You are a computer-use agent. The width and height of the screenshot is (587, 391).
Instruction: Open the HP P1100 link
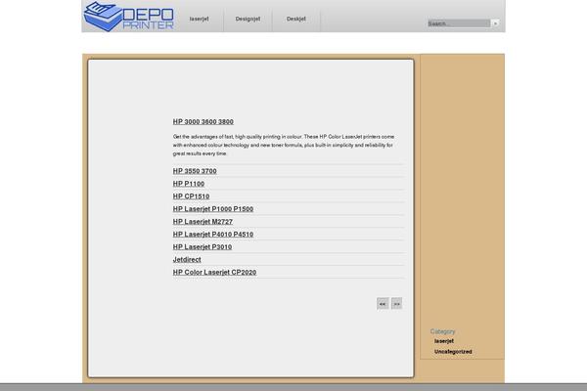click(x=188, y=184)
